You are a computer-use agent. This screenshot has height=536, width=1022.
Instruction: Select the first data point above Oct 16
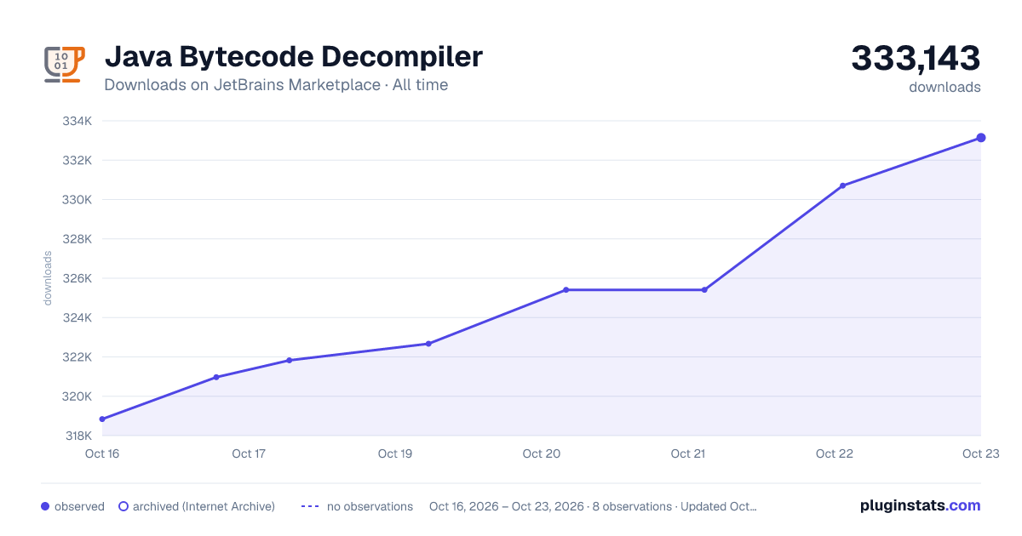pyautogui.click(x=102, y=419)
